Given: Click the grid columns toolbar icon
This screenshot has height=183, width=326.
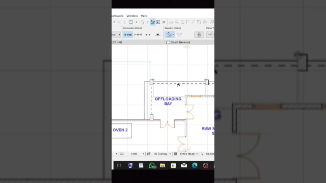Looking at the screenshot, I should click(158, 22).
